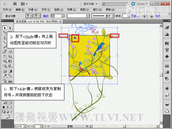Viewport: 172px width, 129px height.
Task: Click the 描边 stroke link
Action: pos(46,16)
